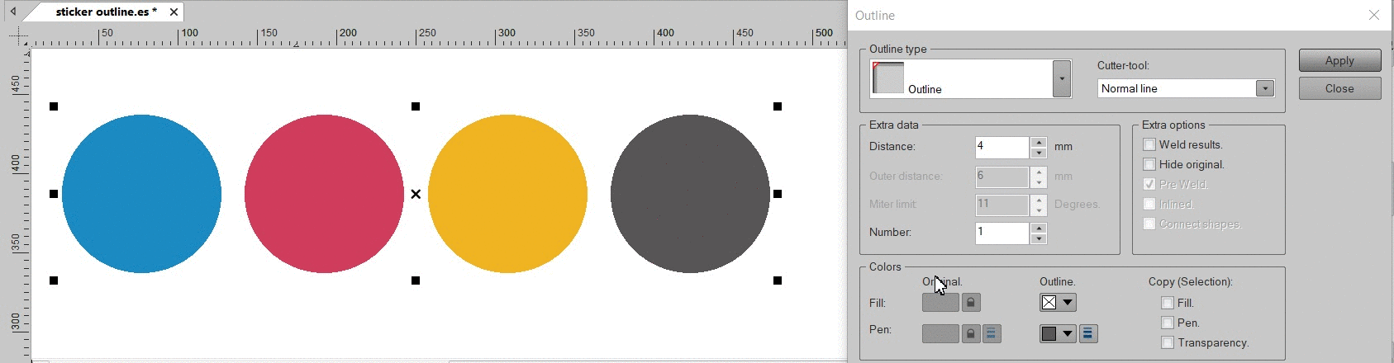
Task: Expand the Outline type dropdown
Action: tap(1062, 79)
